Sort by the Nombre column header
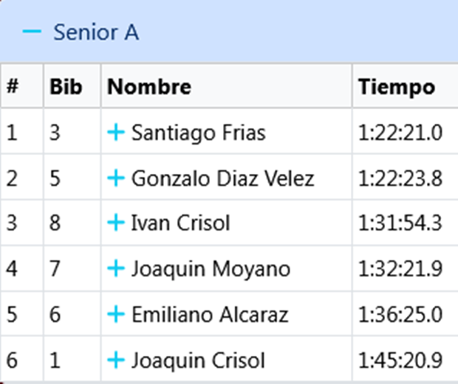 pos(149,87)
